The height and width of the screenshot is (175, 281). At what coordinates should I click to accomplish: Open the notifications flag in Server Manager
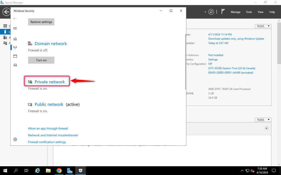[x=223, y=11]
